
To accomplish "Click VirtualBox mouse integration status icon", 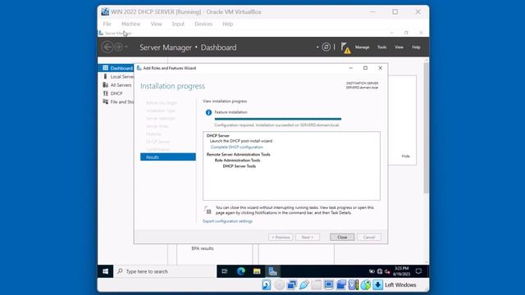I will pos(366,285).
